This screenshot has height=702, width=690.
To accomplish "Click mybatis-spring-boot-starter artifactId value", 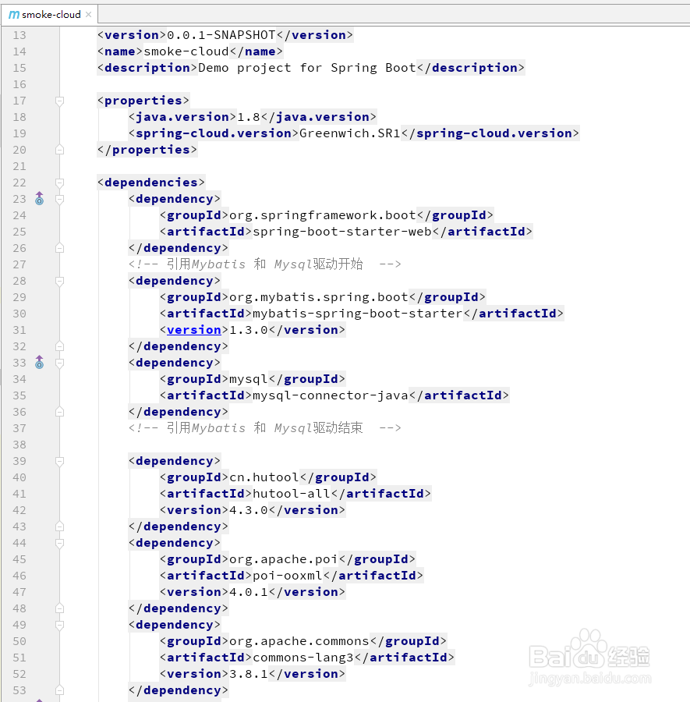I will (358, 314).
